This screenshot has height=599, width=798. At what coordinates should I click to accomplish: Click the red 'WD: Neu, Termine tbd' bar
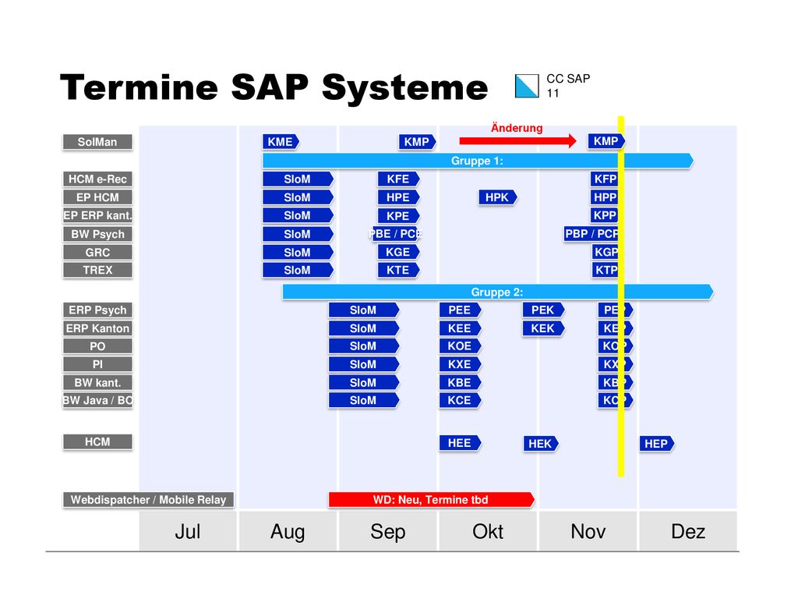click(x=431, y=500)
